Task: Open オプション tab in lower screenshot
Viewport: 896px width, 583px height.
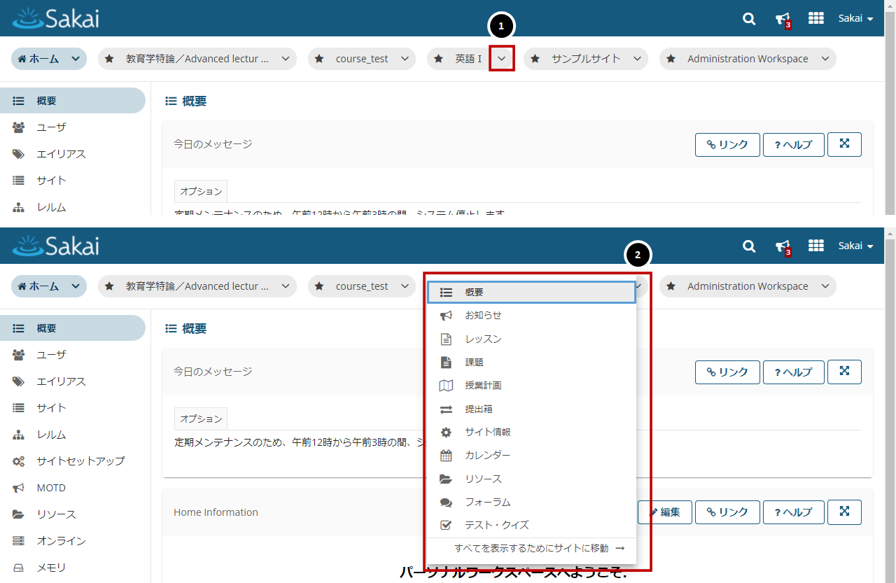Action: 201,419
